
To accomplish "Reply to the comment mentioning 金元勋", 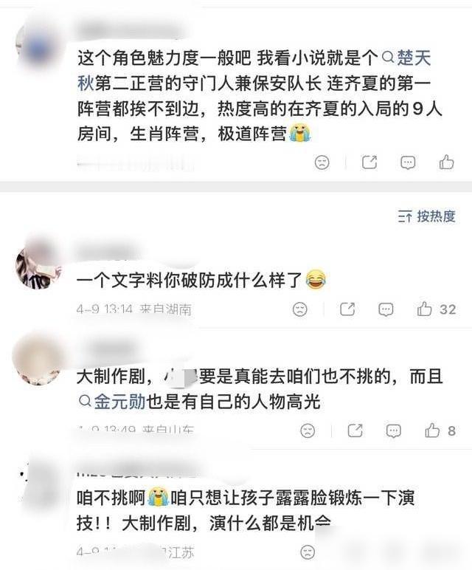I will coord(394,431).
